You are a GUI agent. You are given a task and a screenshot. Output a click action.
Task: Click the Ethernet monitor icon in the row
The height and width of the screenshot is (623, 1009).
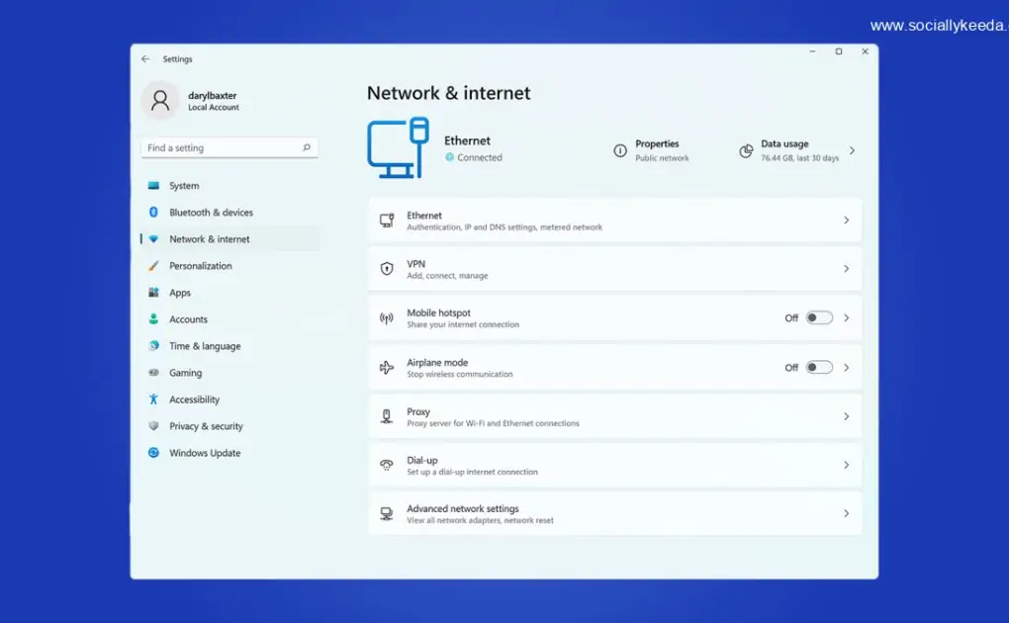click(387, 220)
